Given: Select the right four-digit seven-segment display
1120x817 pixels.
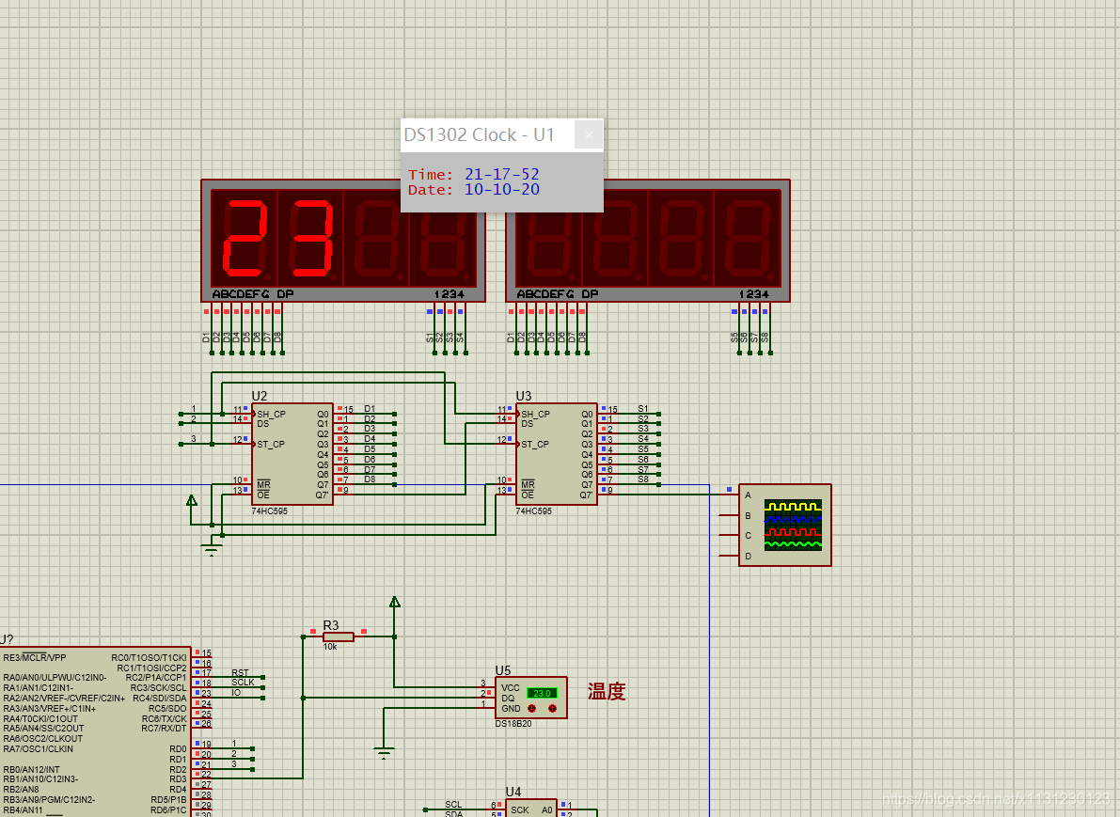Looking at the screenshot, I should tap(648, 241).
